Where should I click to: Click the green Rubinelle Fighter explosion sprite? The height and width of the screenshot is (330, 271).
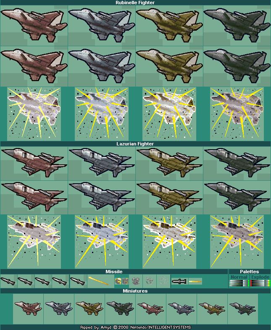pyautogui.click(x=237, y=114)
